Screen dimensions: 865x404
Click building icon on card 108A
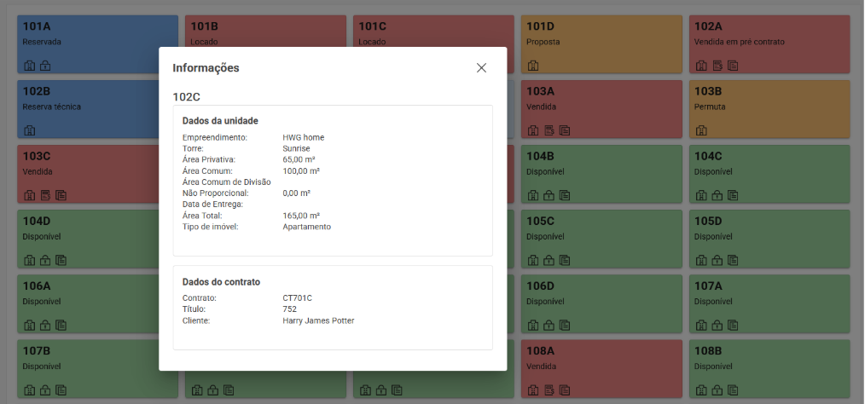(x=533, y=390)
